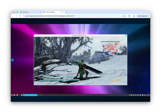Launch the terminal from the taskbar

(x=19, y=95)
